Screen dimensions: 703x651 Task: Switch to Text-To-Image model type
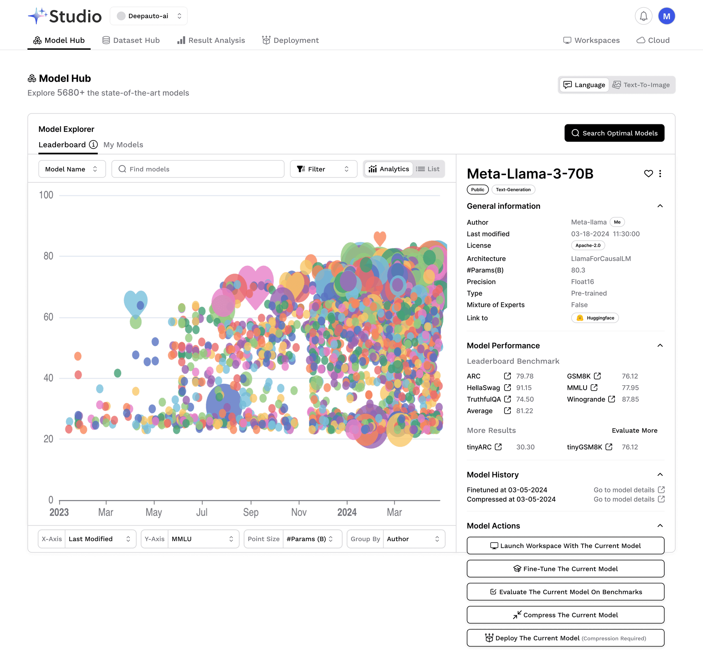pos(641,85)
